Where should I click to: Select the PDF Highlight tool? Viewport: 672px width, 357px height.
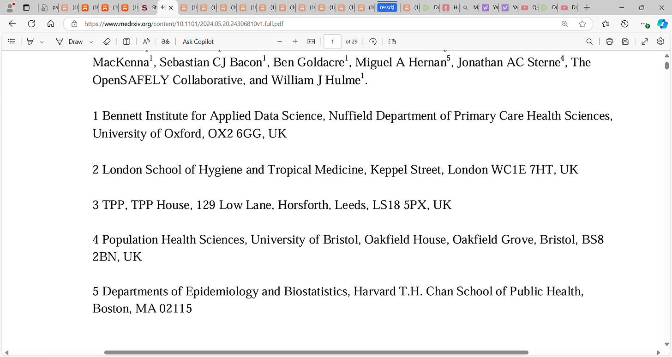30,42
